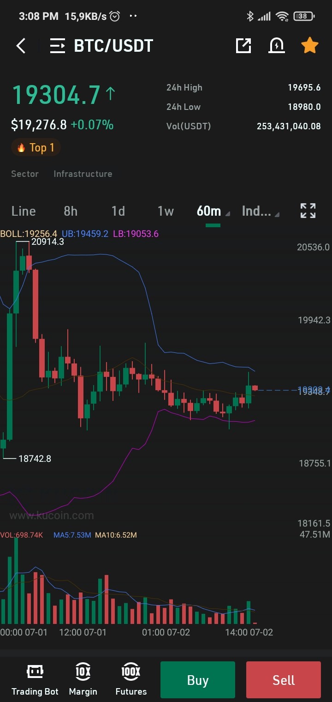Open the Top 1 ranking badge
This screenshot has width=332, height=702.
[36, 147]
